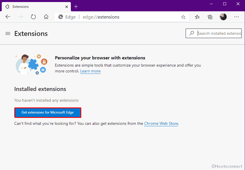Focus the Search installed extensions field
The image size is (245, 170).
214,33
